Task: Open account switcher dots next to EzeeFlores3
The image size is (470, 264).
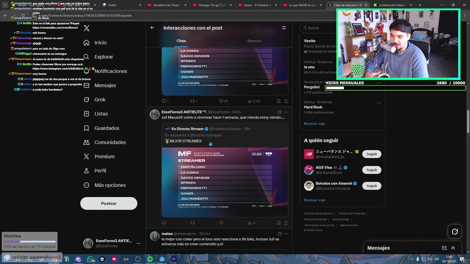Action: tap(138, 243)
